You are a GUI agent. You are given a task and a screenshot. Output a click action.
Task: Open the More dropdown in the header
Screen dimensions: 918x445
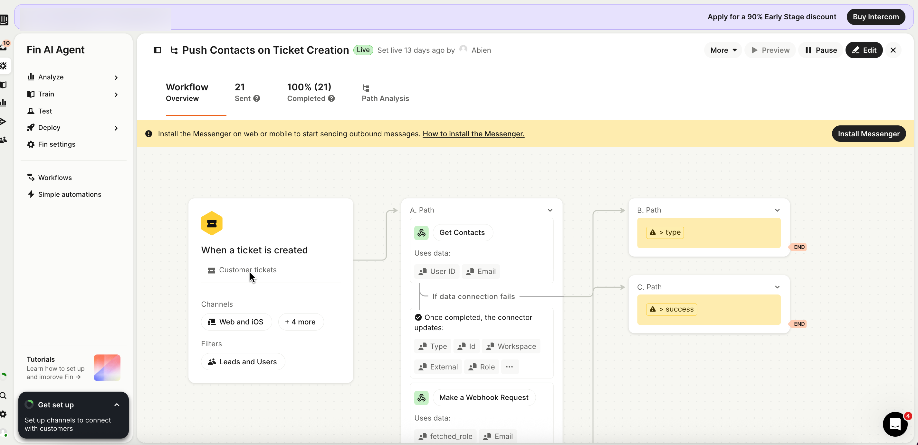coord(722,50)
